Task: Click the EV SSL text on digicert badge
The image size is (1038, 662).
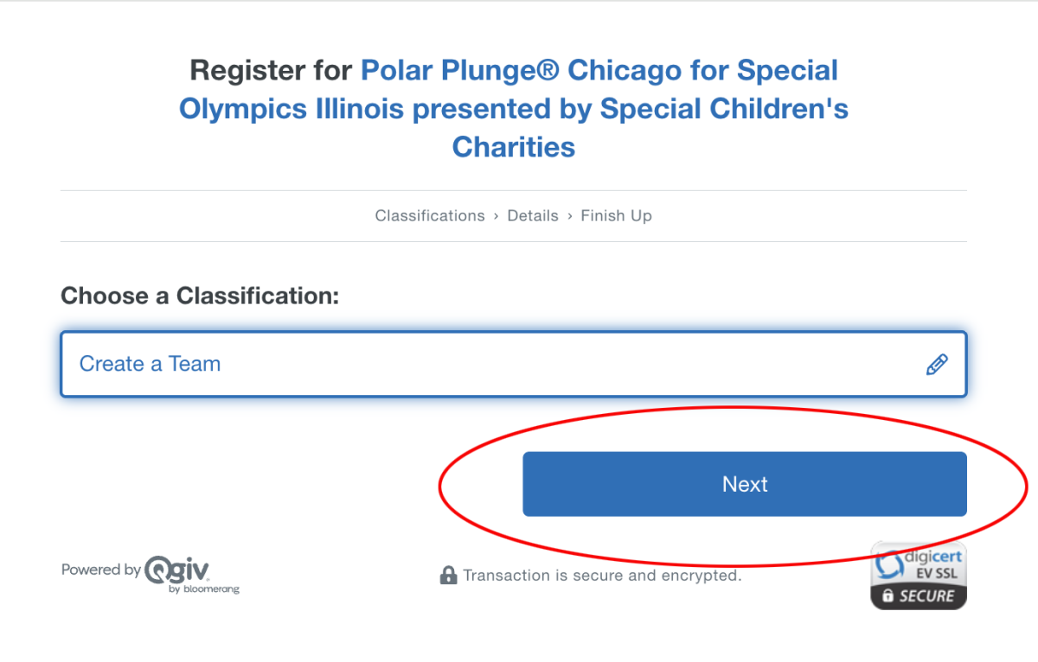Action: [x=937, y=574]
